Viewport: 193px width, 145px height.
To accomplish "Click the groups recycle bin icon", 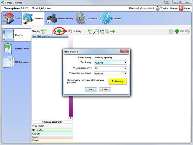I will point(44,31).
